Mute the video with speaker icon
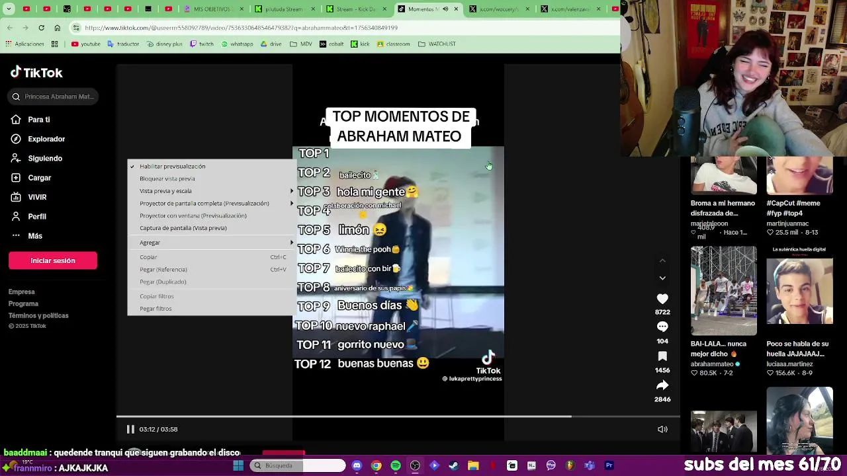This screenshot has height=476, width=847. 662,429
